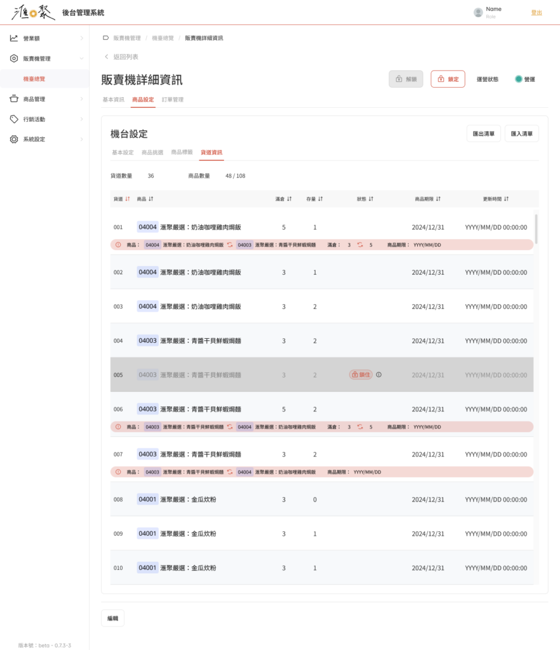Click the table's vertical scrollbar thumb

tap(536, 229)
